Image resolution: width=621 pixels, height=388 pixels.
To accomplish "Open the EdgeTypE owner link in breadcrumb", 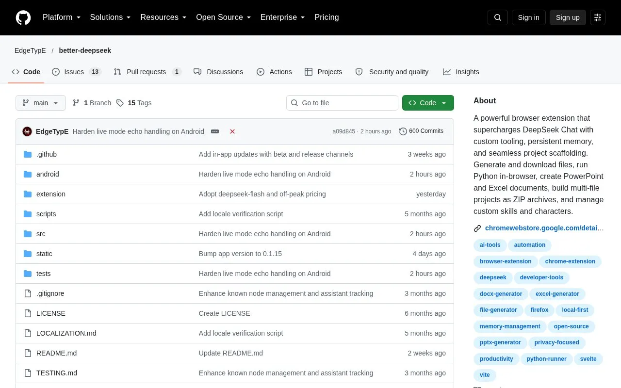I will (x=30, y=50).
